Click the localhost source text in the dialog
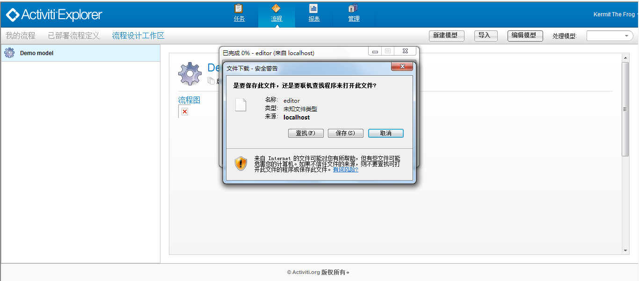Viewport: 639px width, 281px height. tap(297, 117)
